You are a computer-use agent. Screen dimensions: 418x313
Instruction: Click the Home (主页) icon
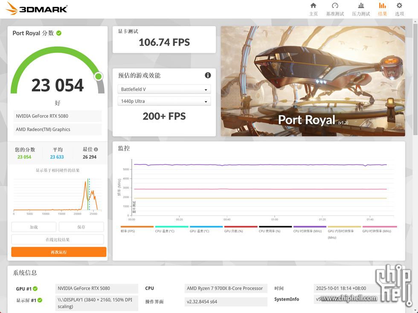click(x=313, y=6)
